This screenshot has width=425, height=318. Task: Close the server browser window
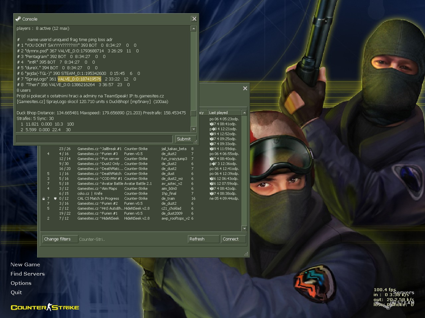tap(245, 88)
